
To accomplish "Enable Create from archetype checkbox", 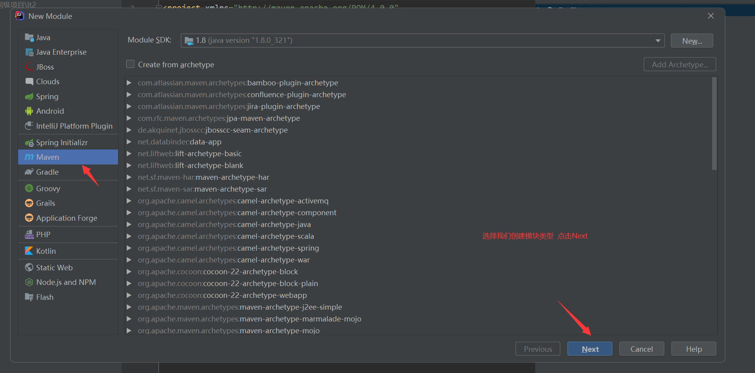I will (130, 64).
